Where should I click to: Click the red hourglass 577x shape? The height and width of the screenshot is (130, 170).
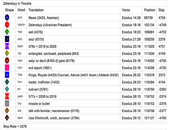(7, 96)
